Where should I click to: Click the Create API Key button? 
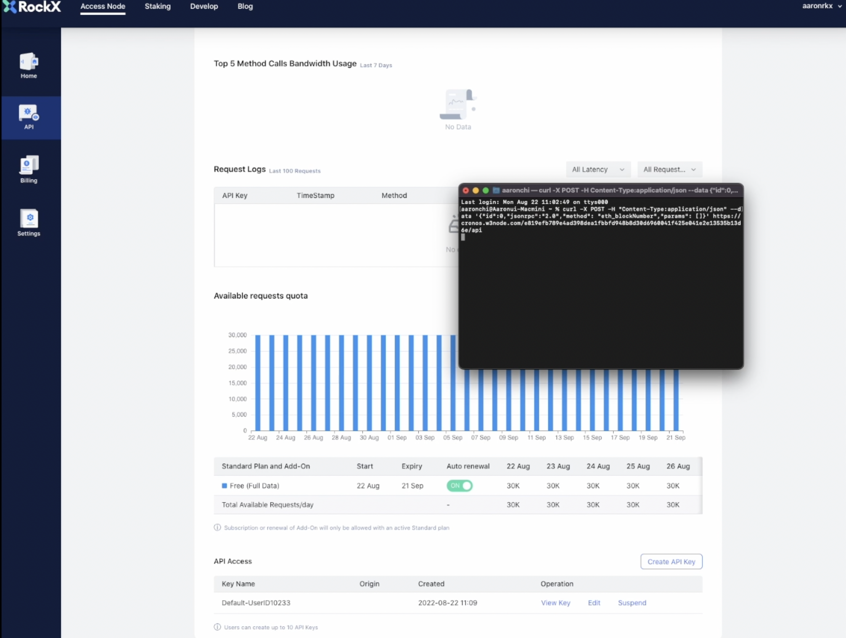tap(671, 561)
